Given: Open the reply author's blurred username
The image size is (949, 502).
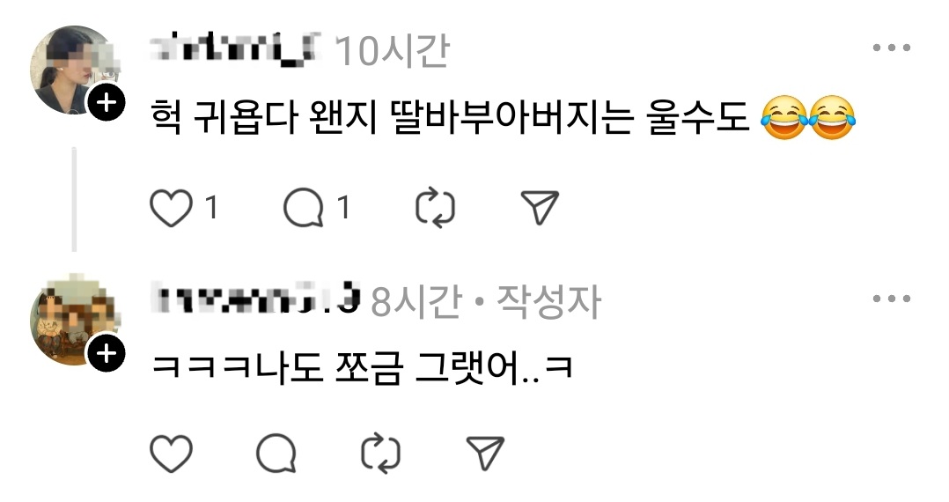Looking at the screenshot, I should 254,299.
